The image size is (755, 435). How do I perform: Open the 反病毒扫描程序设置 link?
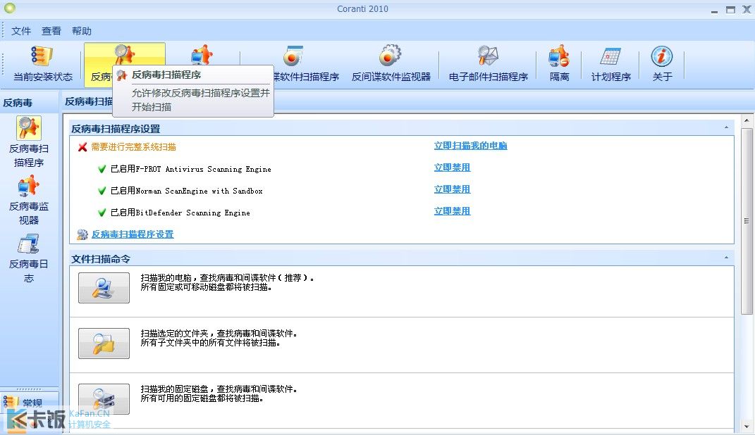(133, 234)
